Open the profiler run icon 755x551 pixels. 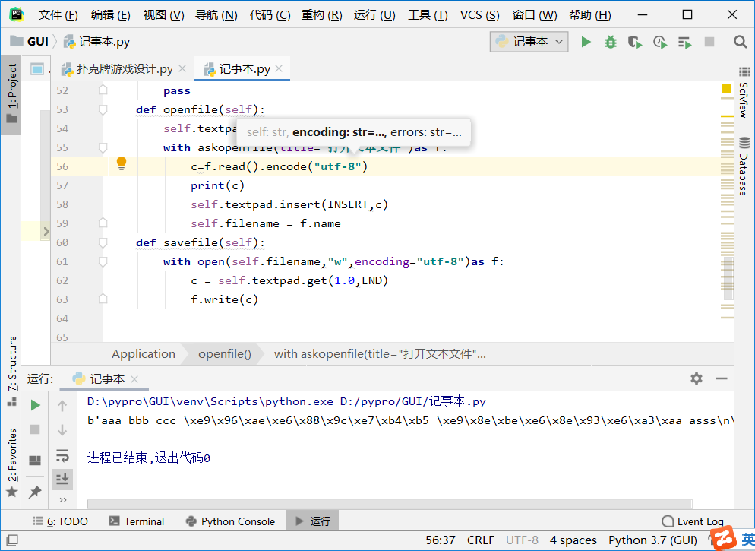[x=659, y=43]
